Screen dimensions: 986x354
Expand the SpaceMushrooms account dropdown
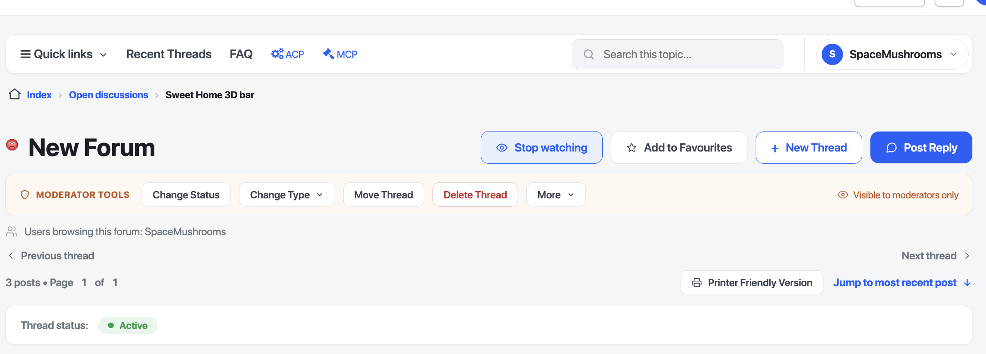click(x=892, y=54)
